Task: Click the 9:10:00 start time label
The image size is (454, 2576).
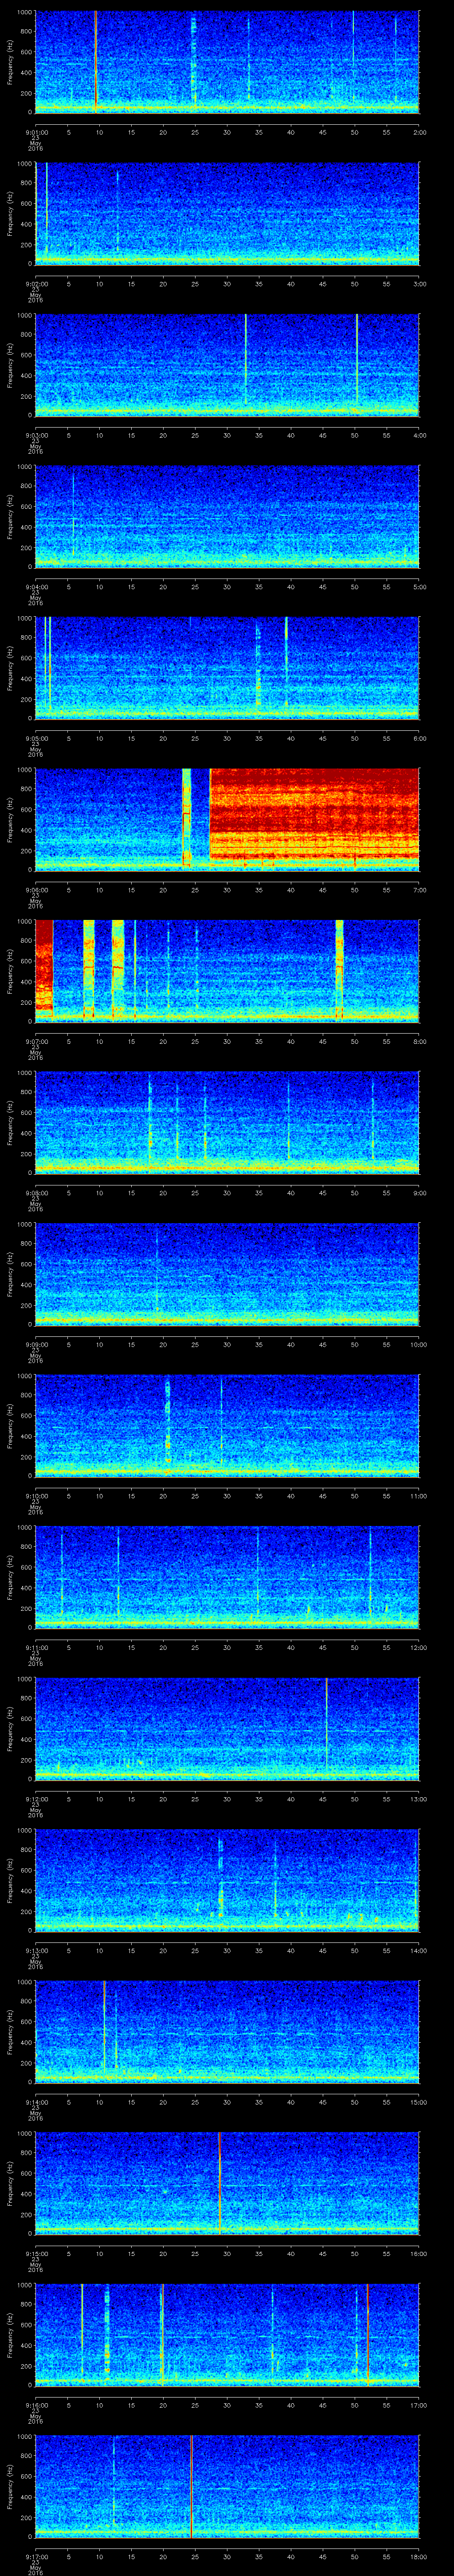Action: [x=36, y=1496]
